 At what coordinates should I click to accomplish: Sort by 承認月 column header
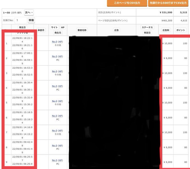coord(41,30)
